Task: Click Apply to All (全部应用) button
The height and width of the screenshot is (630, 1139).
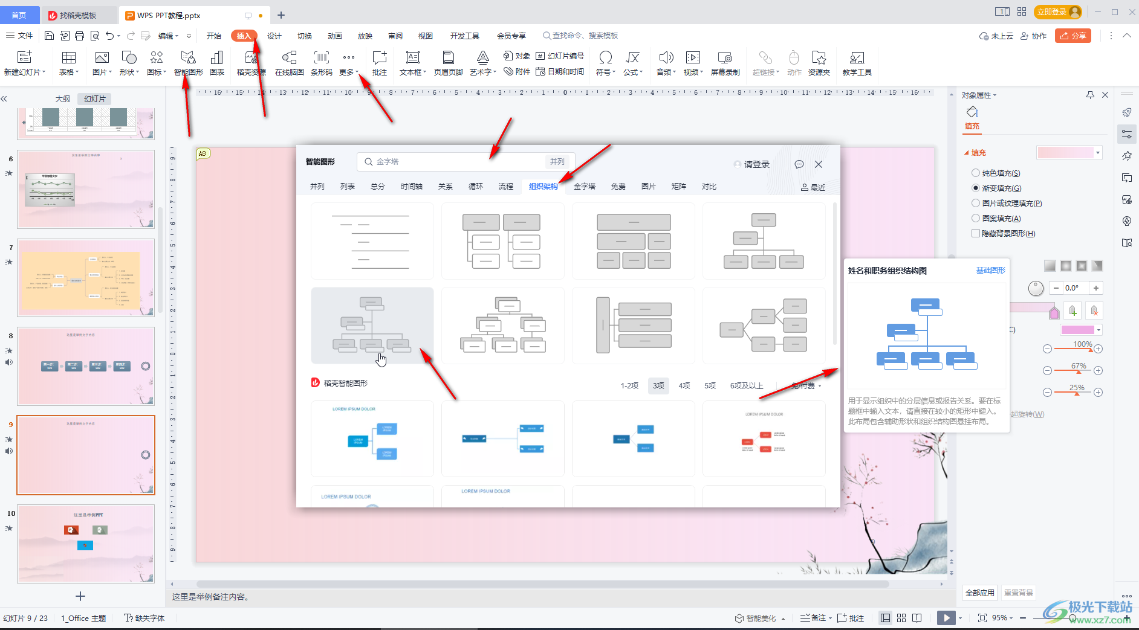Action: 980,593
